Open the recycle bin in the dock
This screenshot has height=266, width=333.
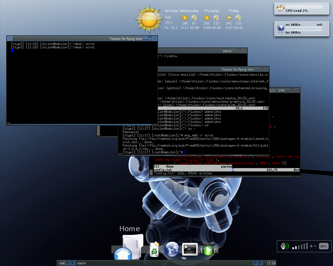[154, 249]
